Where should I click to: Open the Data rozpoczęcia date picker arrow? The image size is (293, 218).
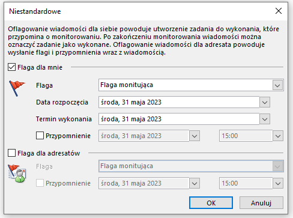(265, 102)
